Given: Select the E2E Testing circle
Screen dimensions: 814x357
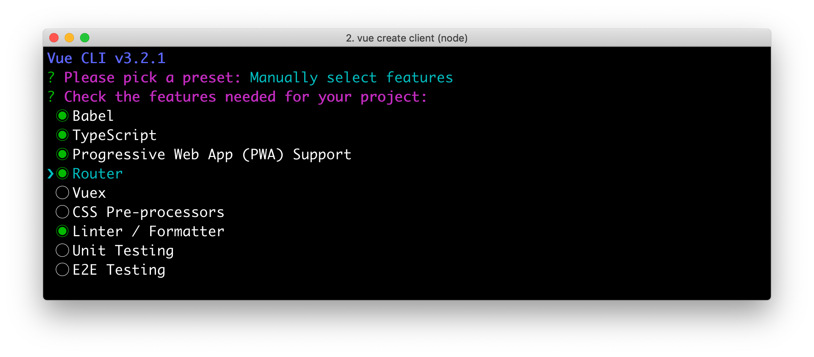Looking at the screenshot, I should (x=62, y=270).
